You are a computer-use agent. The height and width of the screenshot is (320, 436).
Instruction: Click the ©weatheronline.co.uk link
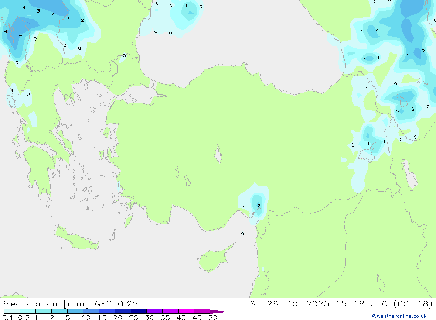399,316
